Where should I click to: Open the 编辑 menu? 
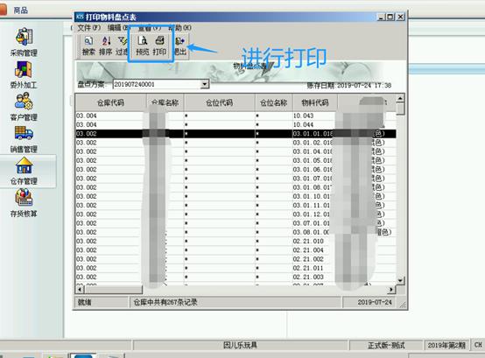[x=118, y=28]
